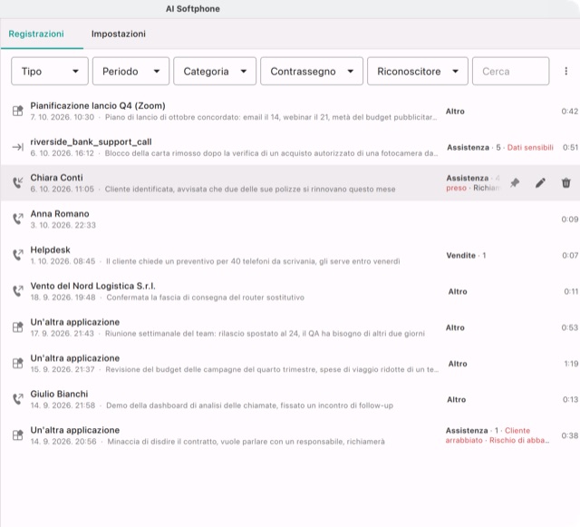Open the Riconoscitore filter dropdown
580x527 pixels.
point(417,71)
